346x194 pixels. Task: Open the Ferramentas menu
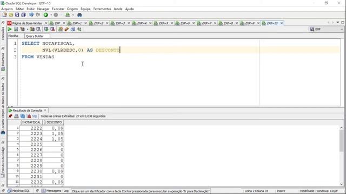[x=102, y=9]
